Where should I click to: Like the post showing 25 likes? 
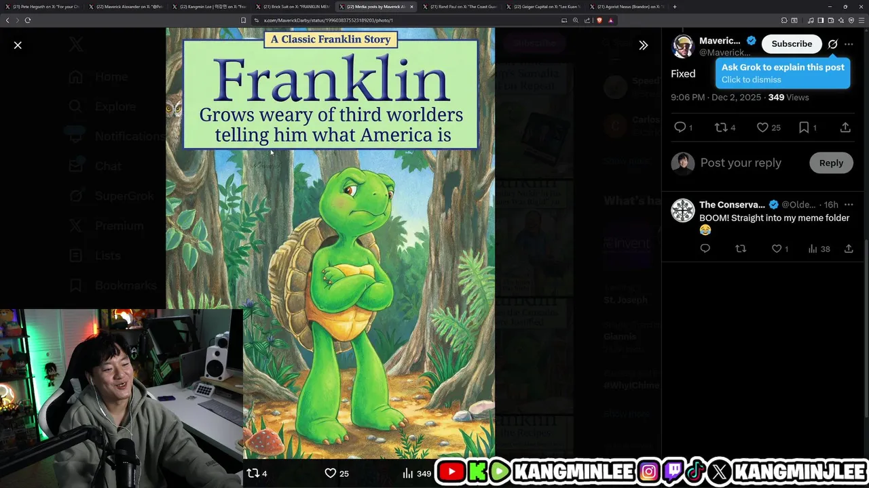click(x=769, y=127)
